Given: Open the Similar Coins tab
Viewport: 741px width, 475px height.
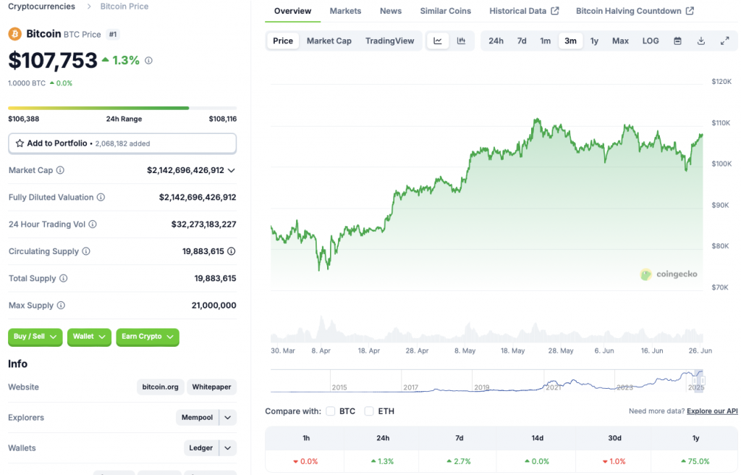Looking at the screenshot, I should pyautogui.click(x=446, y=11).
